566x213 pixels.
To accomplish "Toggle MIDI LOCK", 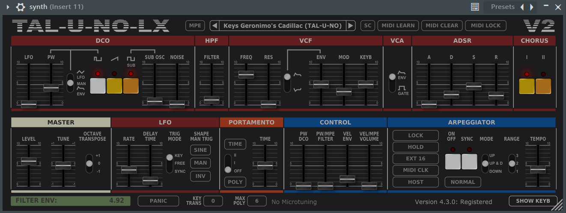I will pos(486,26).
